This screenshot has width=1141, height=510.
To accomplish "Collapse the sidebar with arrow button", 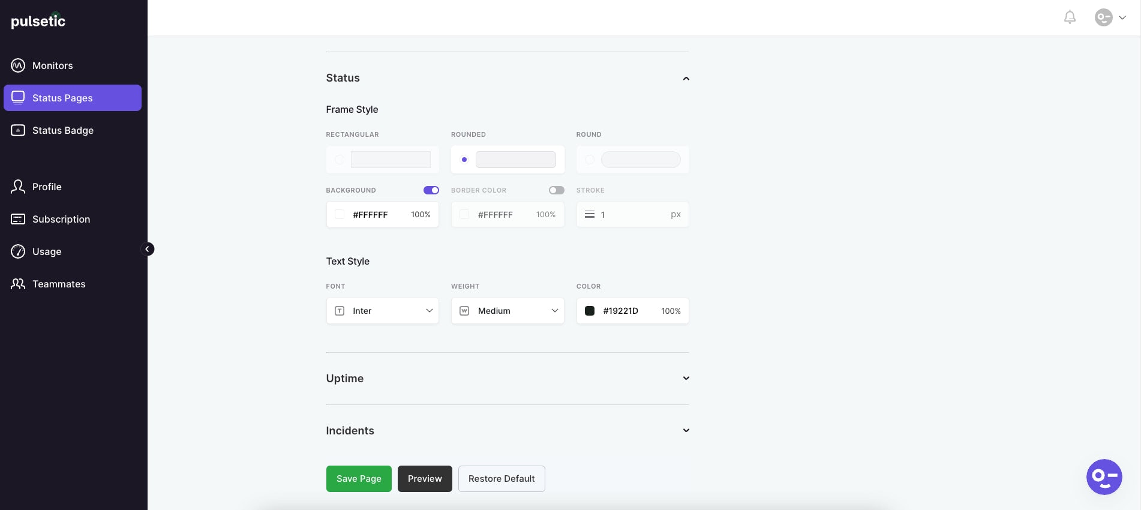I will click(148, 249).
